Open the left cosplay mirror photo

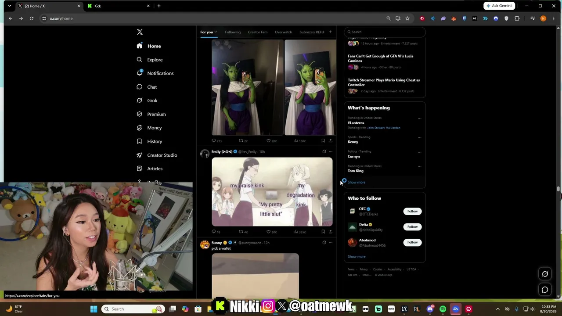[x=247, y=87]
